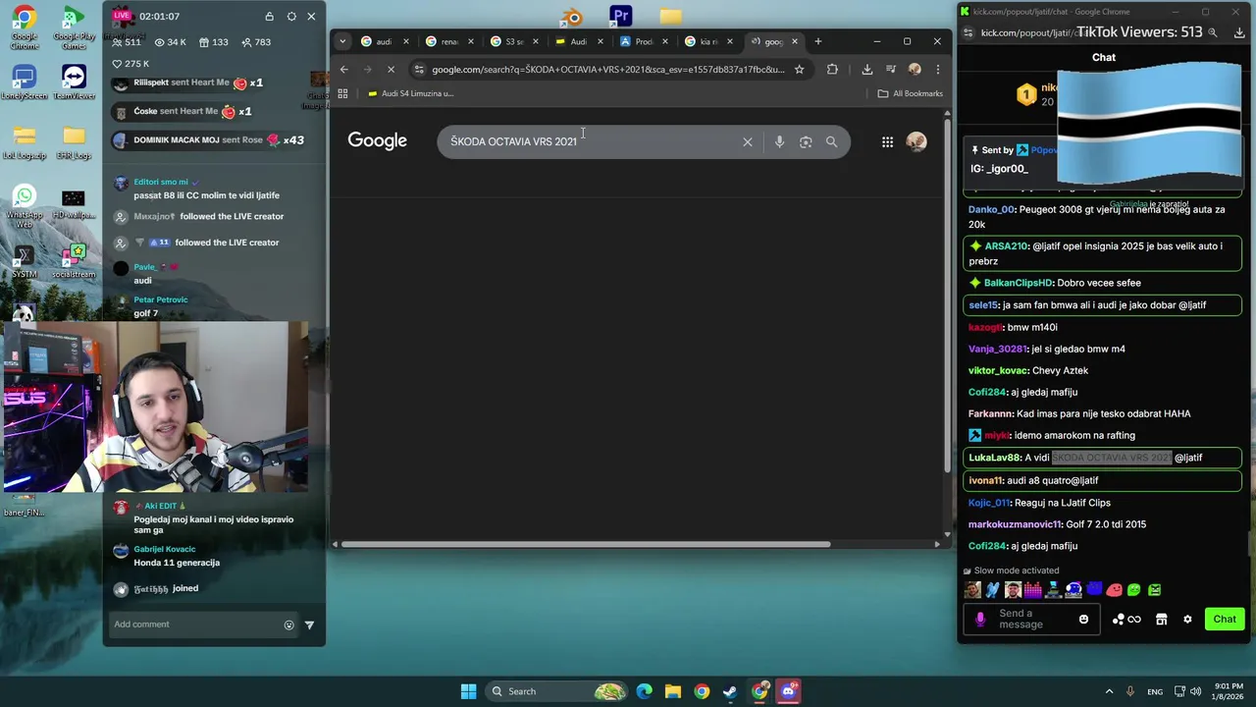1256x707 pixels.
Task: Open the All Bookmarks folder
Action: point(910,93)
